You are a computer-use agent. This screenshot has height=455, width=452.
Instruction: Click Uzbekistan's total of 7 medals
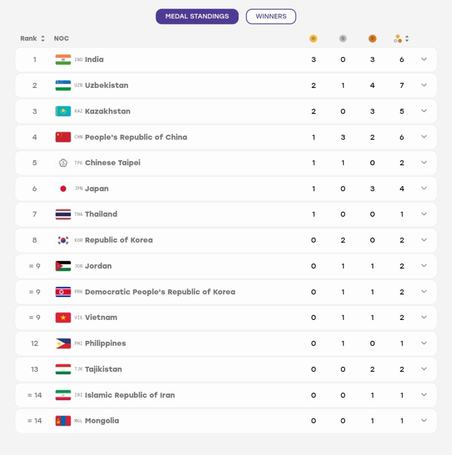pos(402,85)
